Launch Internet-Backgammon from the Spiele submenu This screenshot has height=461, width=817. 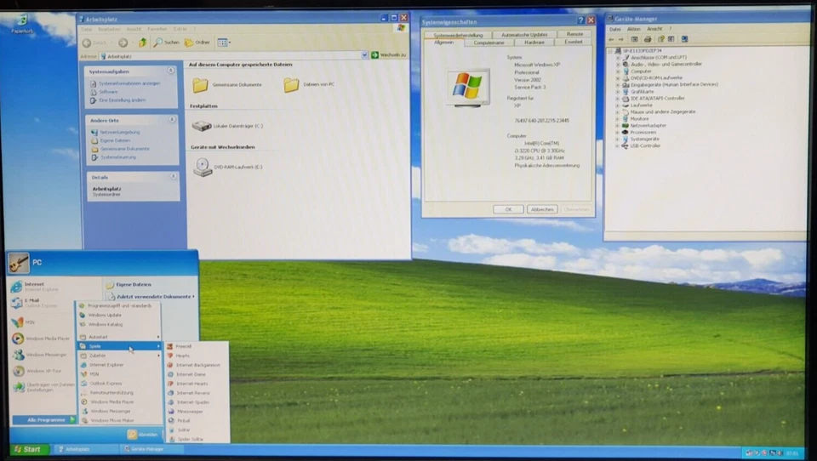(197, 365)
